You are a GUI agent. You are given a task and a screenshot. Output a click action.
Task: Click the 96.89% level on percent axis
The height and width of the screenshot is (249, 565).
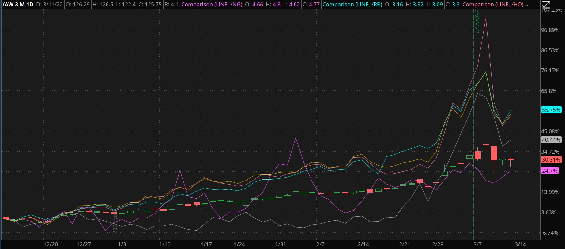point(550,30)
